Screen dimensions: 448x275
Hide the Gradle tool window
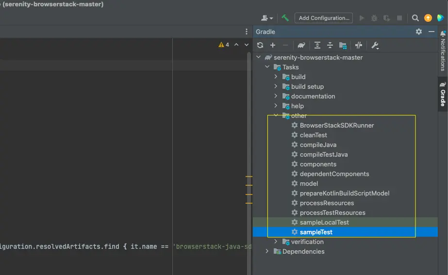[x=431, y=32]
